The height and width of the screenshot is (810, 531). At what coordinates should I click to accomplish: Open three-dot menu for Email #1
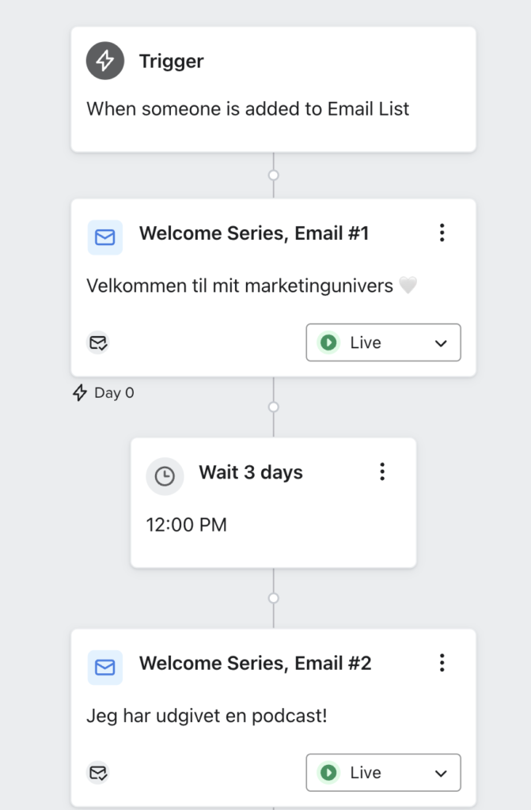pos(442,233)
